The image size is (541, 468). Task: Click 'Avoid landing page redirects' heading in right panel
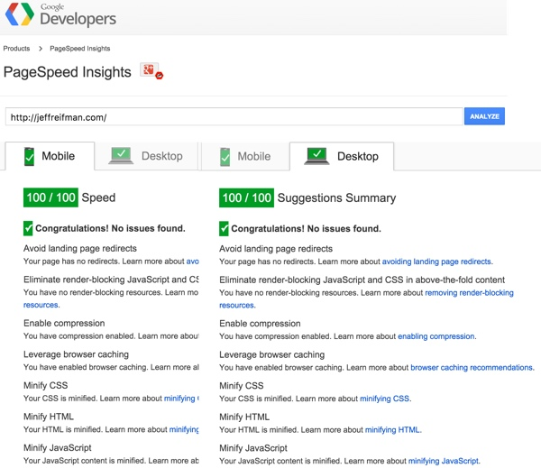pyautogui.click(x=276, y=249)
